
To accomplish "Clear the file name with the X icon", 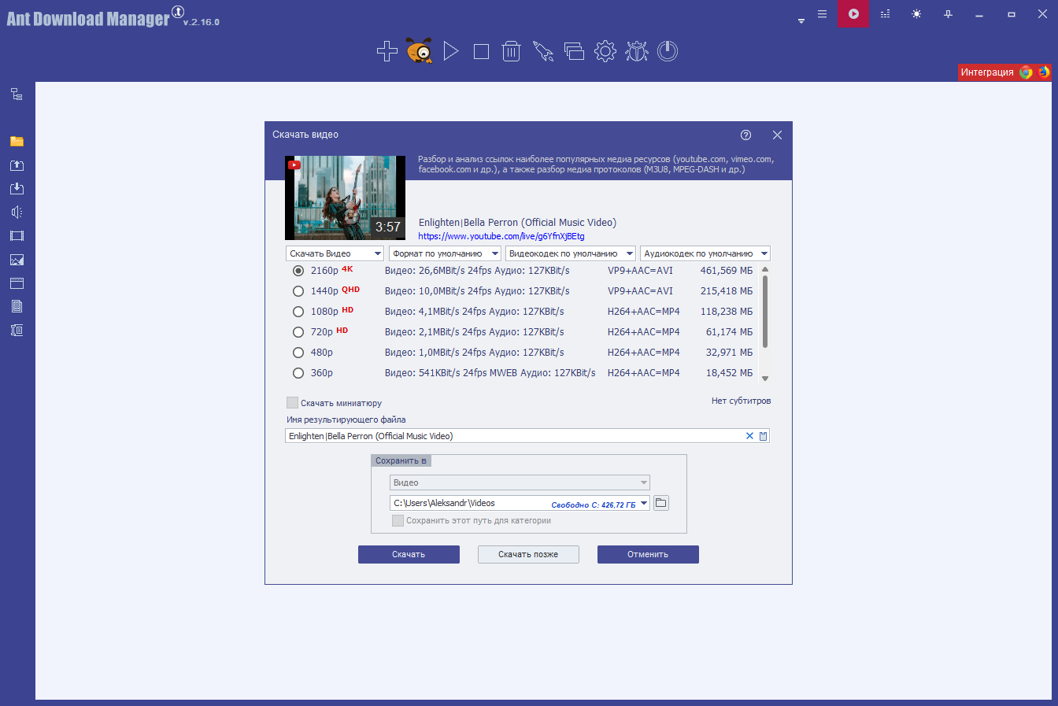I will pos(749,436).
